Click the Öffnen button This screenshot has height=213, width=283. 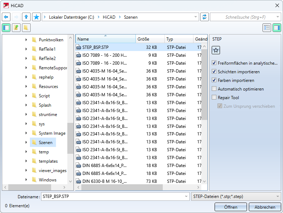click(x=231, y=207)
